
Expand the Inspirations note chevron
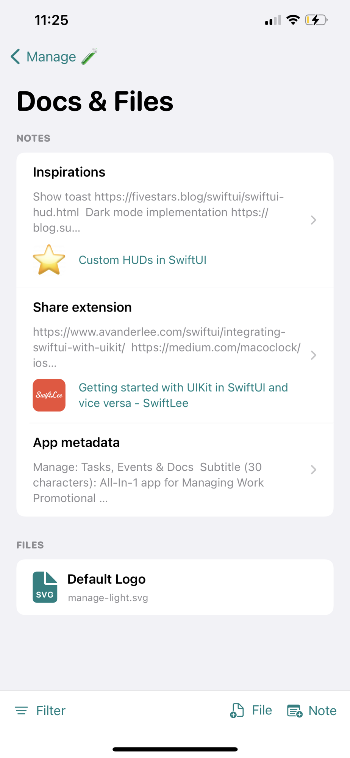tap(313, 220)
